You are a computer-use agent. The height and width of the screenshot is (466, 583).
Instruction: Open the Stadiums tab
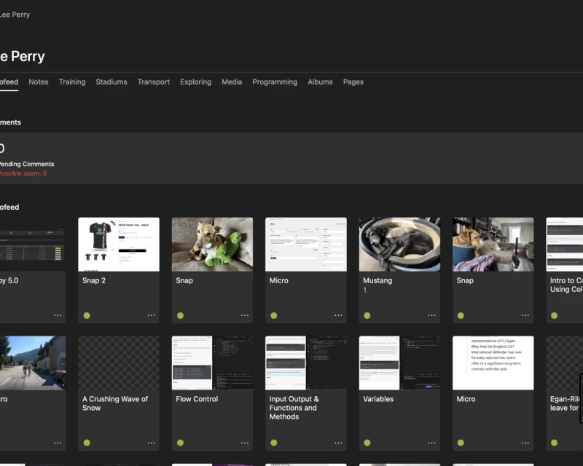tap(111, 82)
